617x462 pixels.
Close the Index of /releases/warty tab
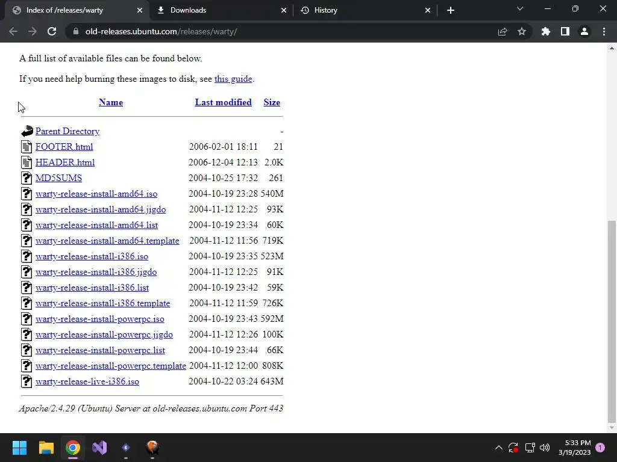pos(140,10)
